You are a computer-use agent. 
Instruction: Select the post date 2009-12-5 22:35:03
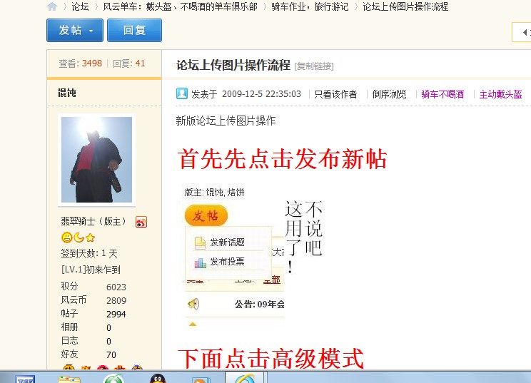click(261, 94)
